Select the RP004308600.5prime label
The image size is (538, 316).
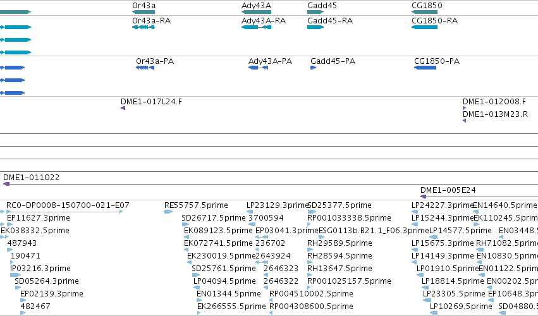coord(311,307)
